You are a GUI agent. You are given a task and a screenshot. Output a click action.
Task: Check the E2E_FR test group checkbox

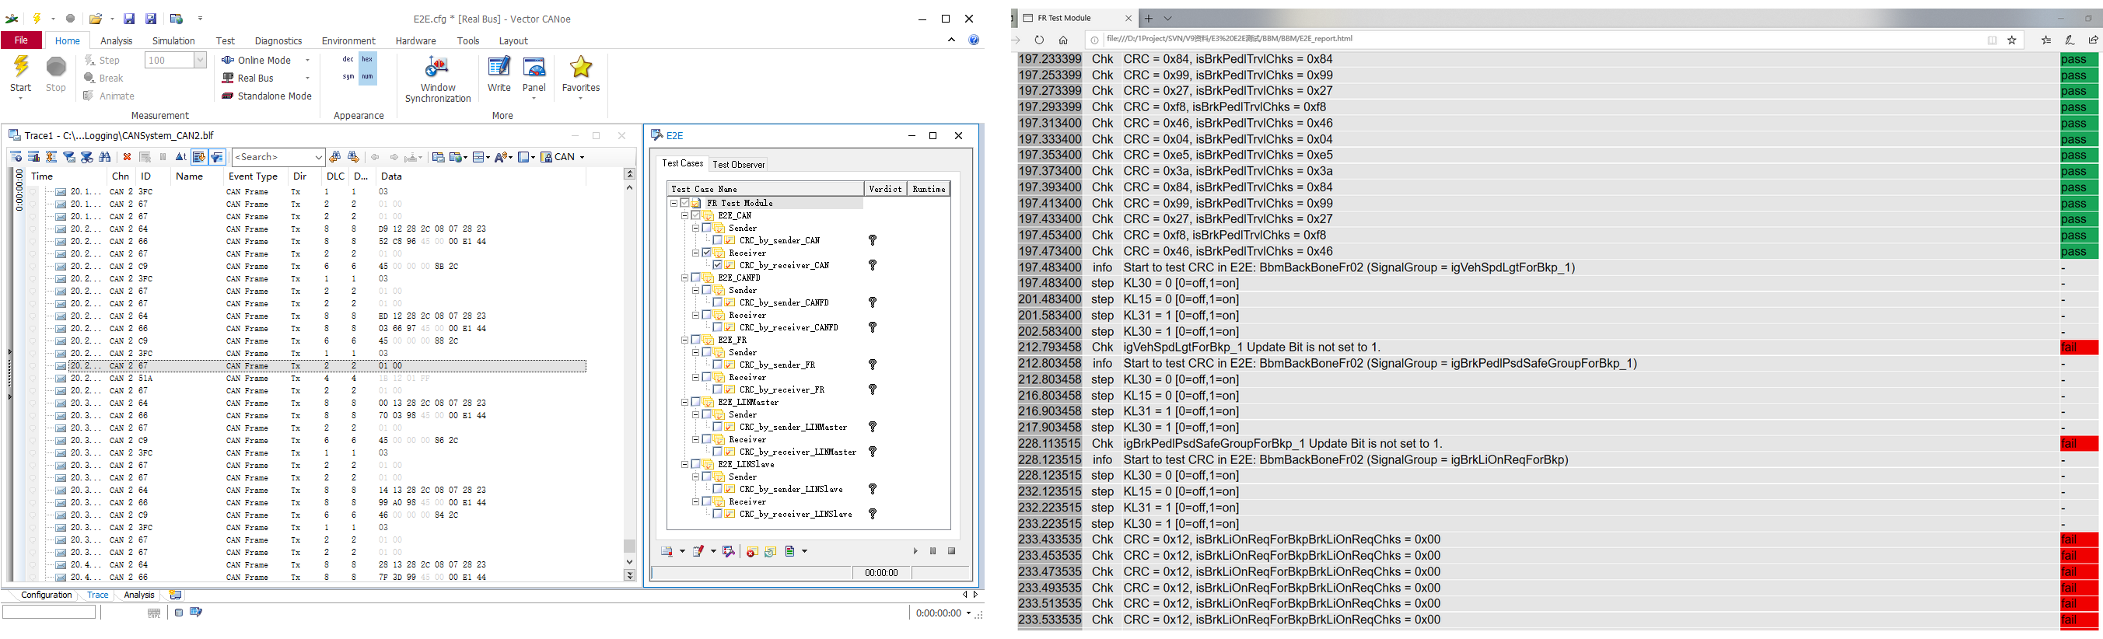pos(696,340)
